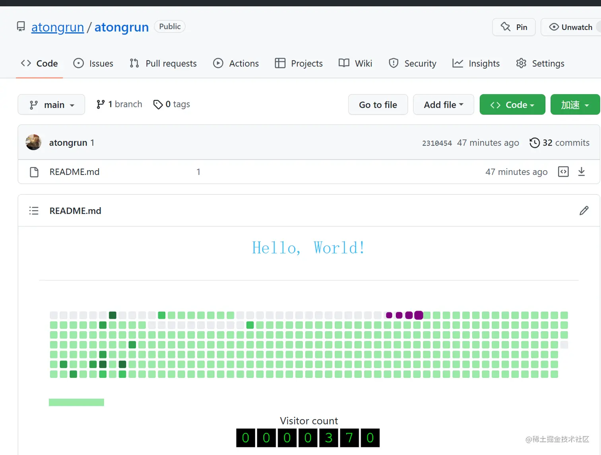Screen dimensions: 601x455
Task: Open the atongrun owner profile link
Action: point(58,27)
